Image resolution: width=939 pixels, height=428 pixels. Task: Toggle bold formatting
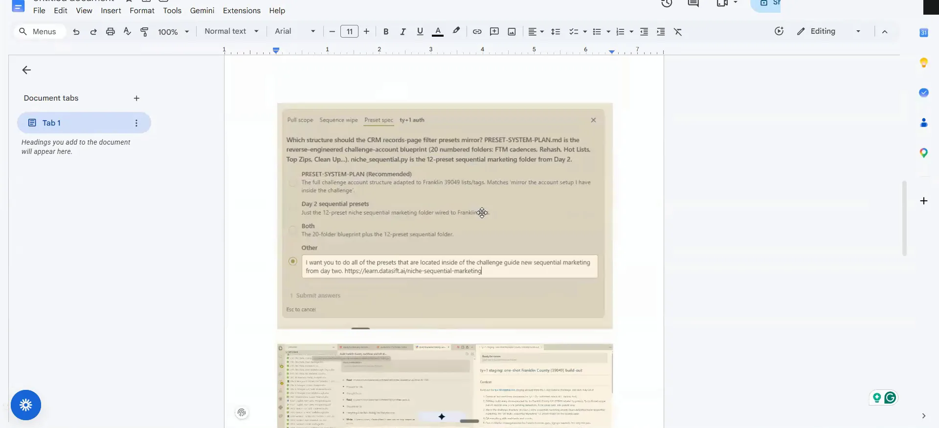[386, 32]
